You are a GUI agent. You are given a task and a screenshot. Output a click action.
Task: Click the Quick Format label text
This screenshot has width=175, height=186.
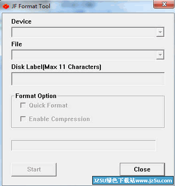(x=48, y=105)
